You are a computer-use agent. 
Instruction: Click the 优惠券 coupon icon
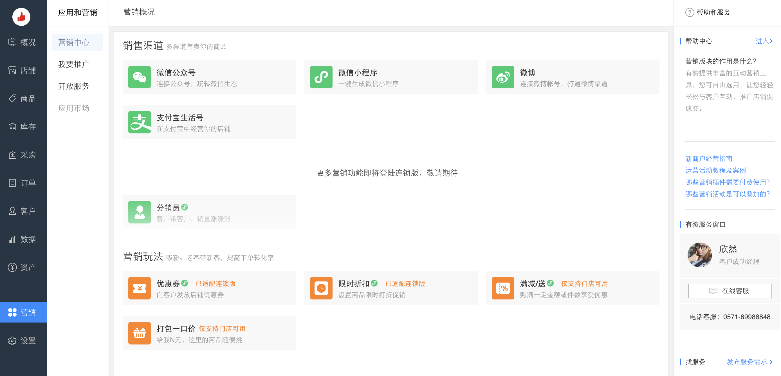[140, 288]
